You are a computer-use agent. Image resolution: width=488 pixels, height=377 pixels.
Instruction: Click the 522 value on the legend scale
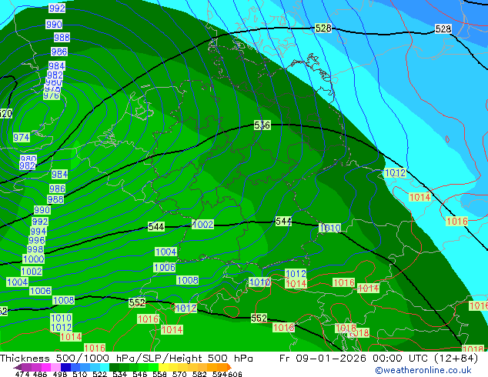tap(99, 374)
